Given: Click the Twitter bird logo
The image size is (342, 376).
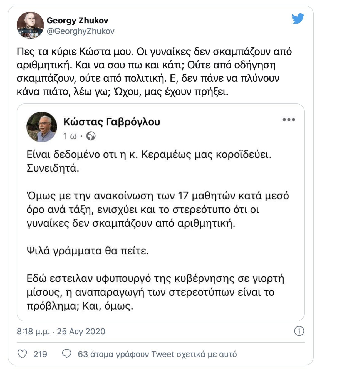Looking at the screenshot, I should pyautogui.click(x=298, y=19).
